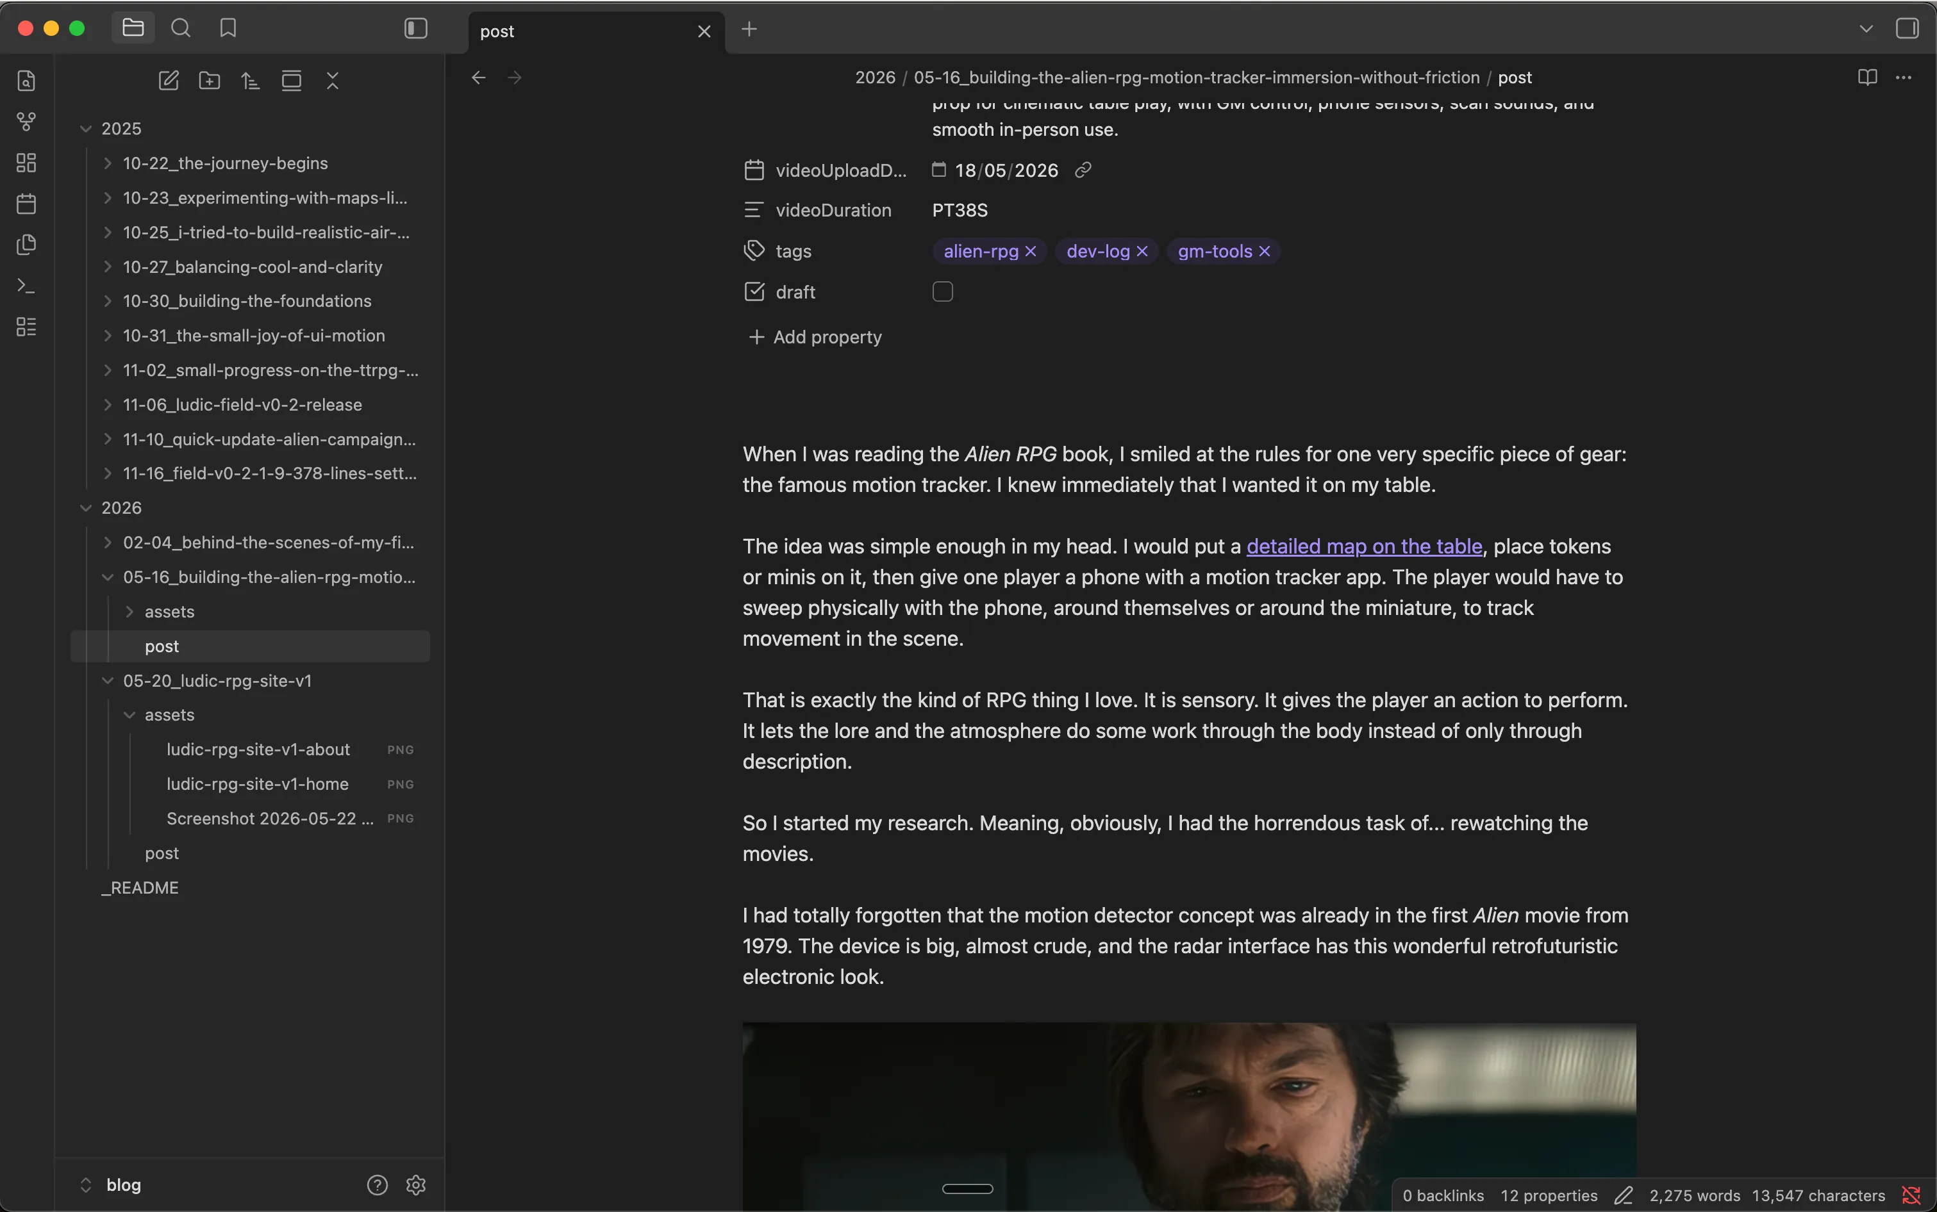The image size is (1937, 1212).
Task: Open tab list dropdown chevron
Action: [x=1866, y=29]
